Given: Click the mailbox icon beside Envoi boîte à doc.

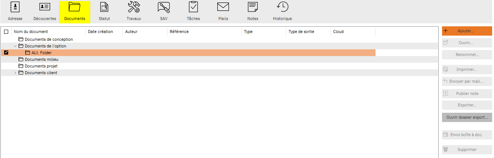Looking at the screenshot, I should [x=446, y=135].
